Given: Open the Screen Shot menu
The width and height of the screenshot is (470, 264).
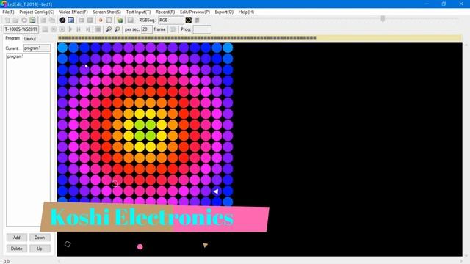Looking at the screenshot, I should pos(106,12).
